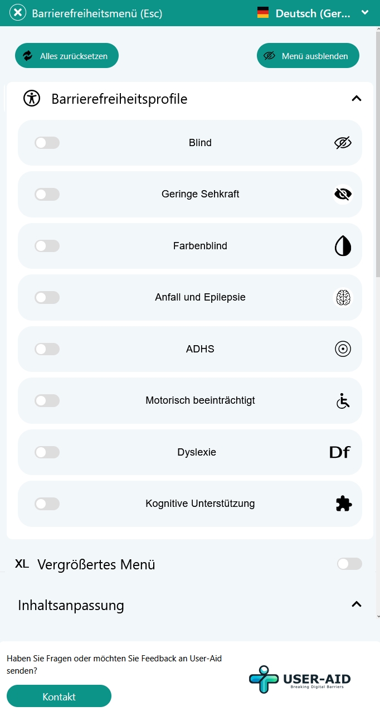Click the User-Aid logo
The image size is (380, 716).
coord(300,679)
